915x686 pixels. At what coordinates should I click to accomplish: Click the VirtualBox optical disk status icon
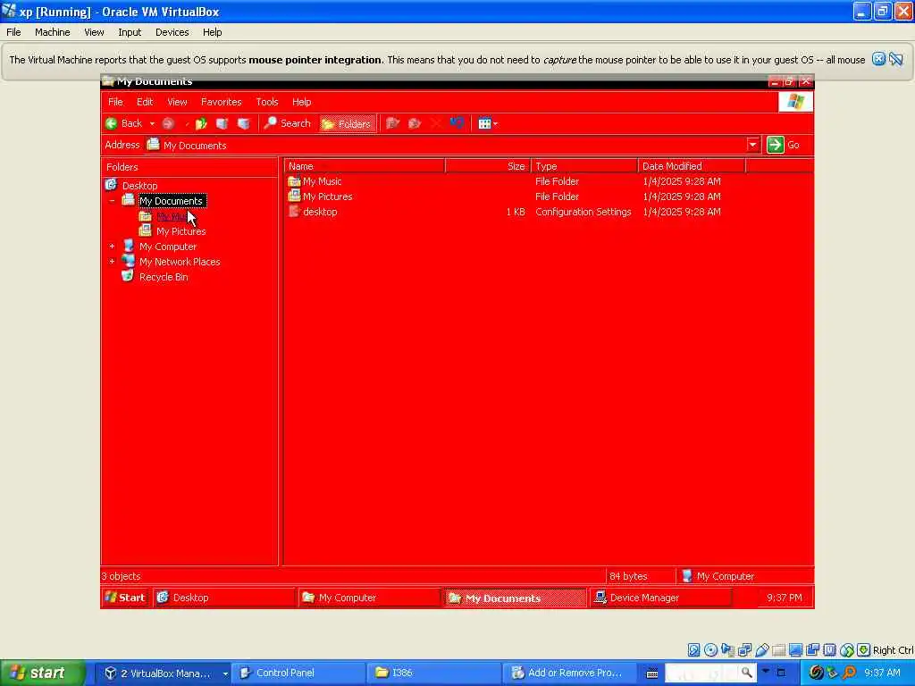click(710, 650)
